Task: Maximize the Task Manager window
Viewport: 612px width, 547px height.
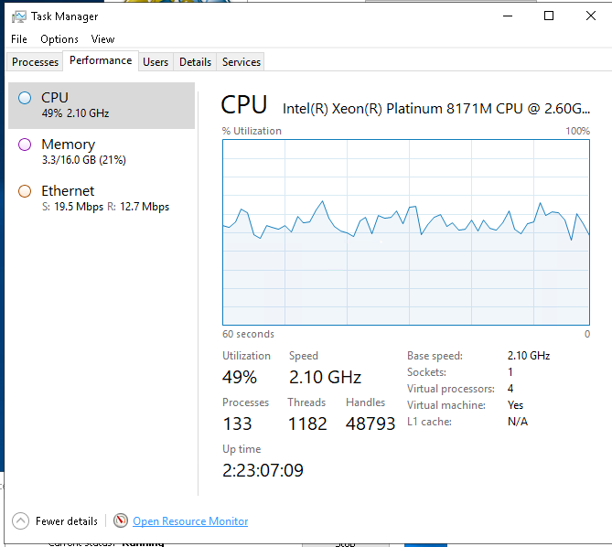Action: pyautogui.click(x=549, y=16)
